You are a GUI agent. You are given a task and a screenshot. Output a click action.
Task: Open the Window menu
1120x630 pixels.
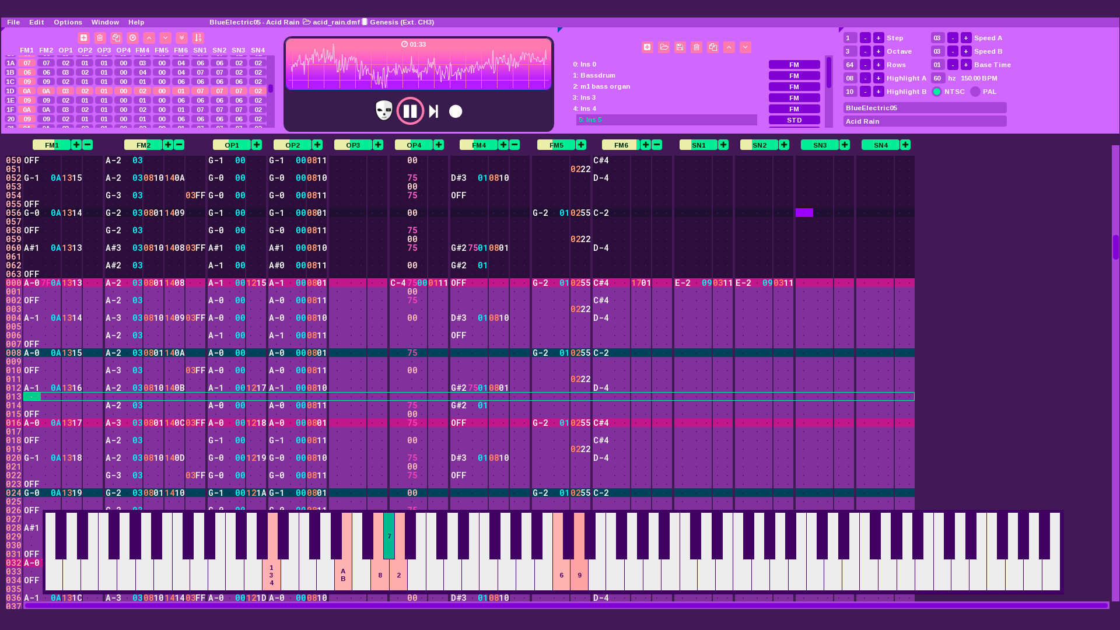pyautogui.click(x=105, y=22)
